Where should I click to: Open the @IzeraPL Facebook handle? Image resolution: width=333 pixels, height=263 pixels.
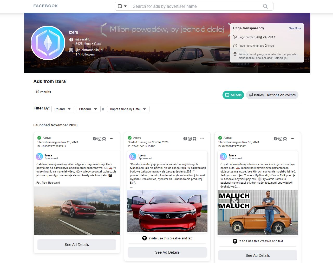click(x=83, y=39)
